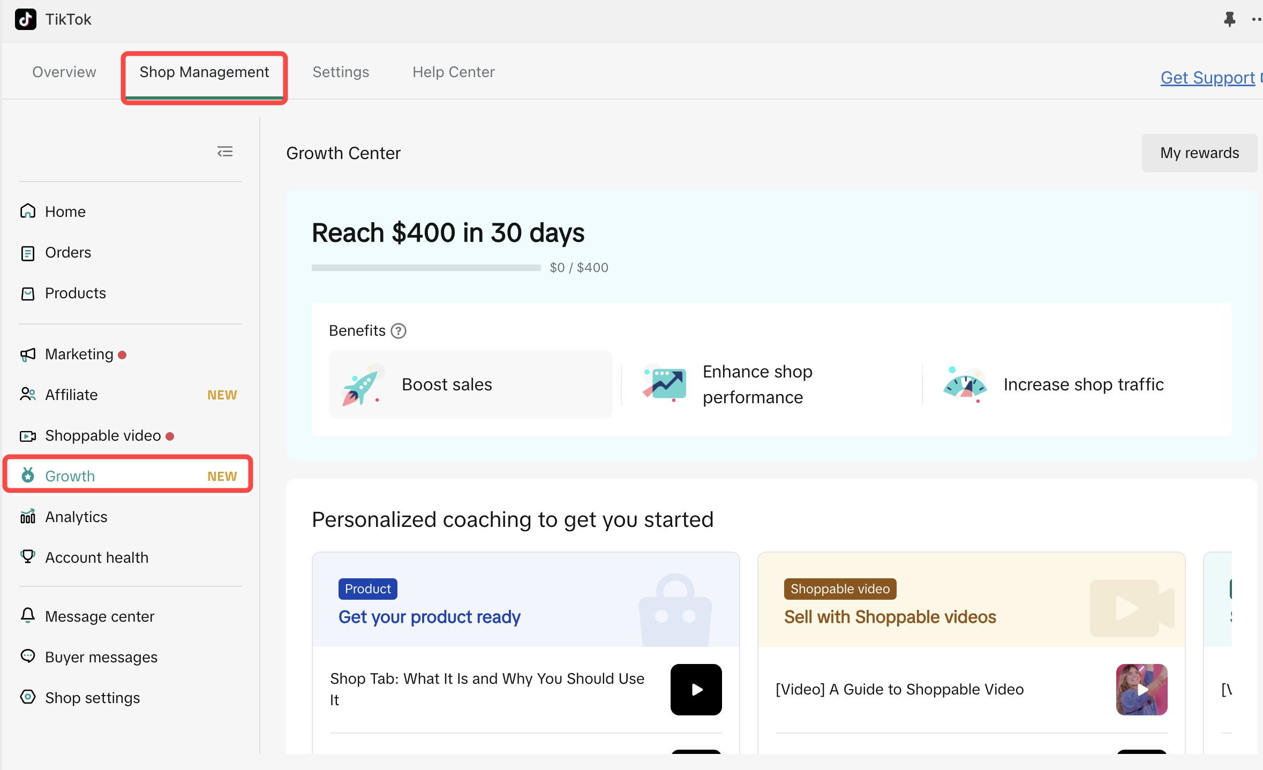Select the Boost sales benefit card
Screen dimensions: 1263x770
pos(470,384)
